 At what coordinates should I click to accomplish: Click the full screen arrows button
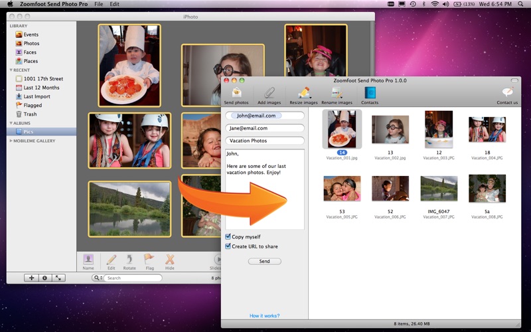click(58, 278)
